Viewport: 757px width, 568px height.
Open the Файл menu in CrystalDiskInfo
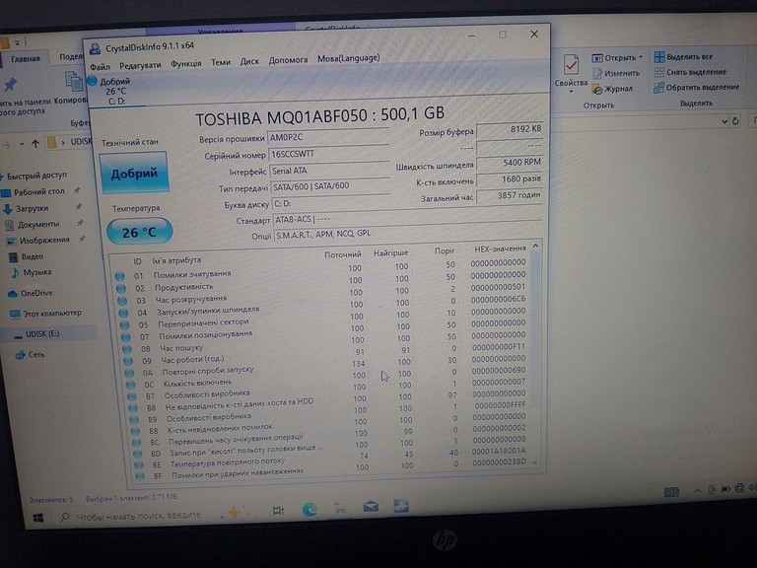coord(100,67)
